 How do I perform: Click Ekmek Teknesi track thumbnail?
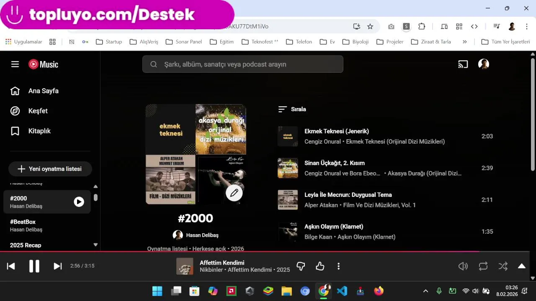click(288, 136)
